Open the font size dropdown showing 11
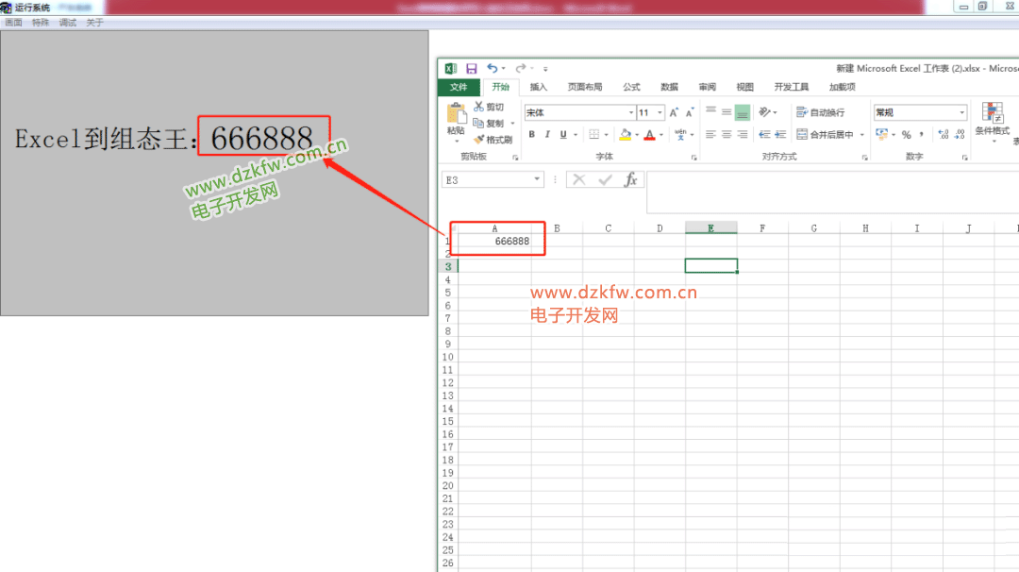Image resolution: width=1019 pixels, height=572 pixels. tap(660, 112)
